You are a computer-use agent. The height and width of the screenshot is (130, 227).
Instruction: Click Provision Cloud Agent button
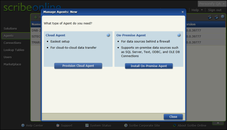78,66
